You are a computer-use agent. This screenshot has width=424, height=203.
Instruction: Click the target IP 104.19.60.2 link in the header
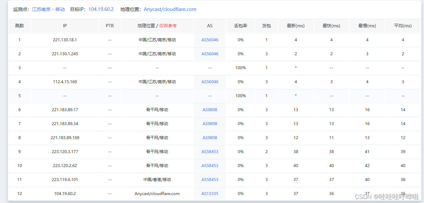pyautogui.click(x=101, y=9)
